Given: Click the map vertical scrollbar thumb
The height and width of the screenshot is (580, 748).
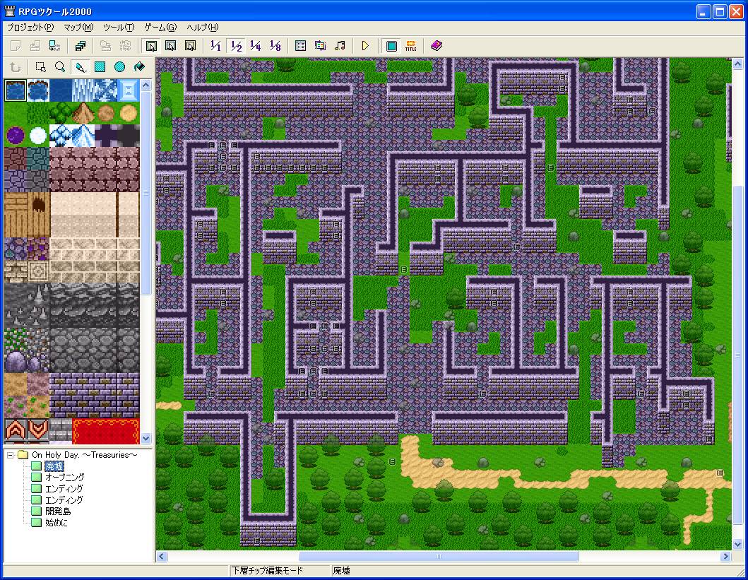Looking at the screenshot, I should click(x=737, y=355).
